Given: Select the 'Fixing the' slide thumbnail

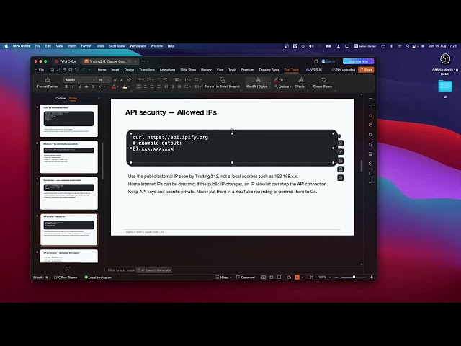Looking at the screenshot, I should (x=69, y=120).
